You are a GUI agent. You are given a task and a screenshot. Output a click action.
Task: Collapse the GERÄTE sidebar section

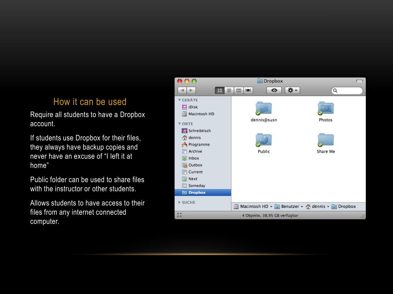[180, 100]
